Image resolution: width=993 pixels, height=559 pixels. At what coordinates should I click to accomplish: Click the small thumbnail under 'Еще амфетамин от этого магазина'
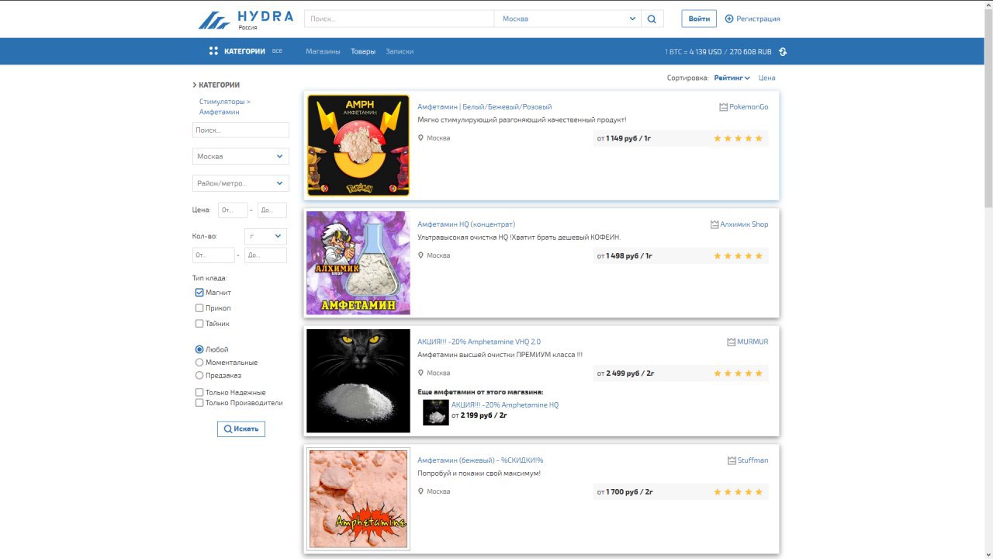click(x=436, y=412)
